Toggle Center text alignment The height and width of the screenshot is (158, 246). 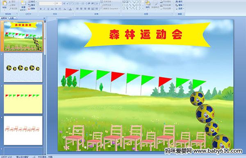click(x=81, y=9)
